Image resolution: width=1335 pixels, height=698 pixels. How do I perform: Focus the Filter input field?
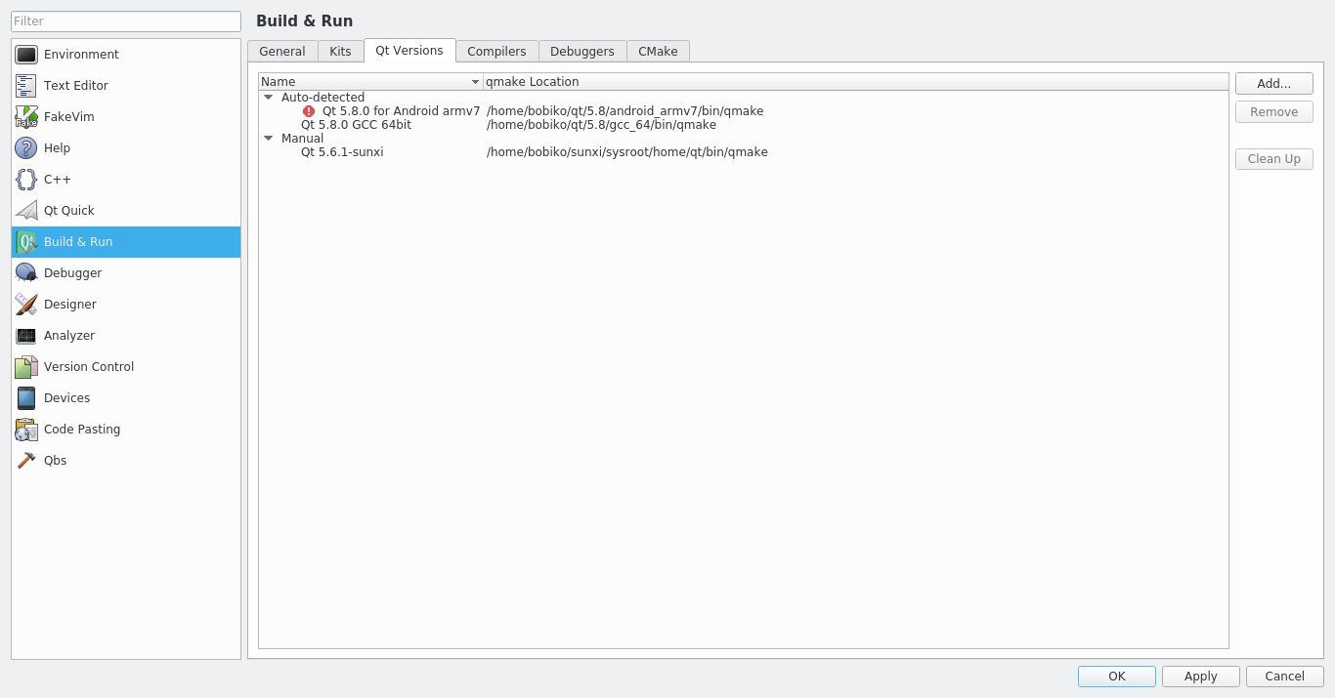pos(126,21)
